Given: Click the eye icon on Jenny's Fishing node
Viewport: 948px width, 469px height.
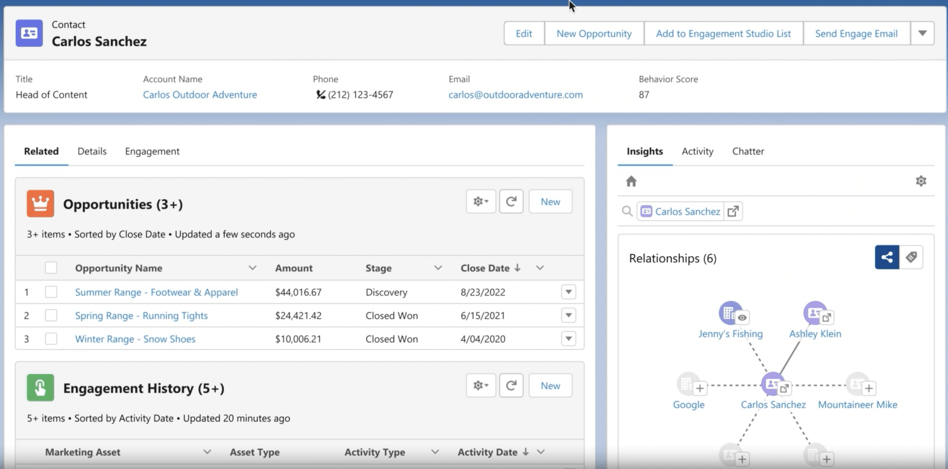Looking at the screenshot, I should [x=743, y=317].
